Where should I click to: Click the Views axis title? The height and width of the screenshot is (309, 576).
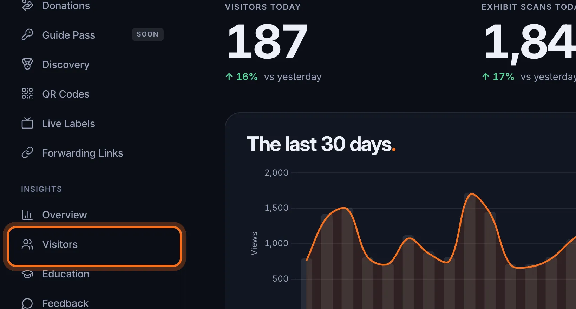pyautogui.click(x=254, y=243)
